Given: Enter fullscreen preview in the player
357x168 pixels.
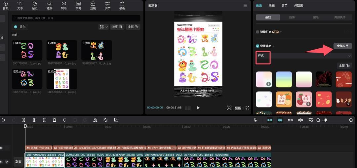Looking at the screenshot, I should click(x=247, y=108).
